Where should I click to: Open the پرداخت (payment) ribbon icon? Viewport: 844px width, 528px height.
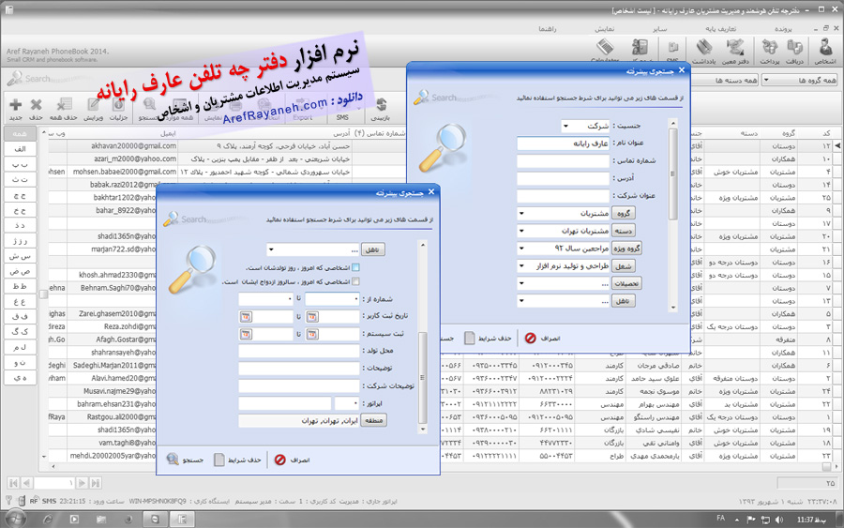pyautogui.click(x=769, y=52)
